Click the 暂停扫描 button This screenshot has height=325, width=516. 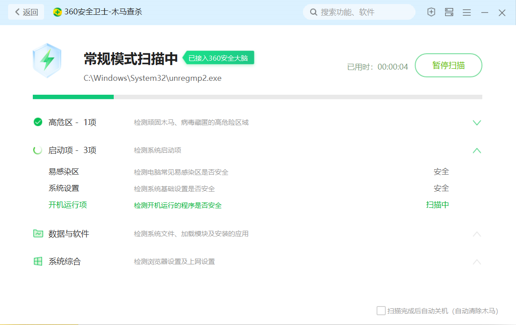click(x=448, y=66)
